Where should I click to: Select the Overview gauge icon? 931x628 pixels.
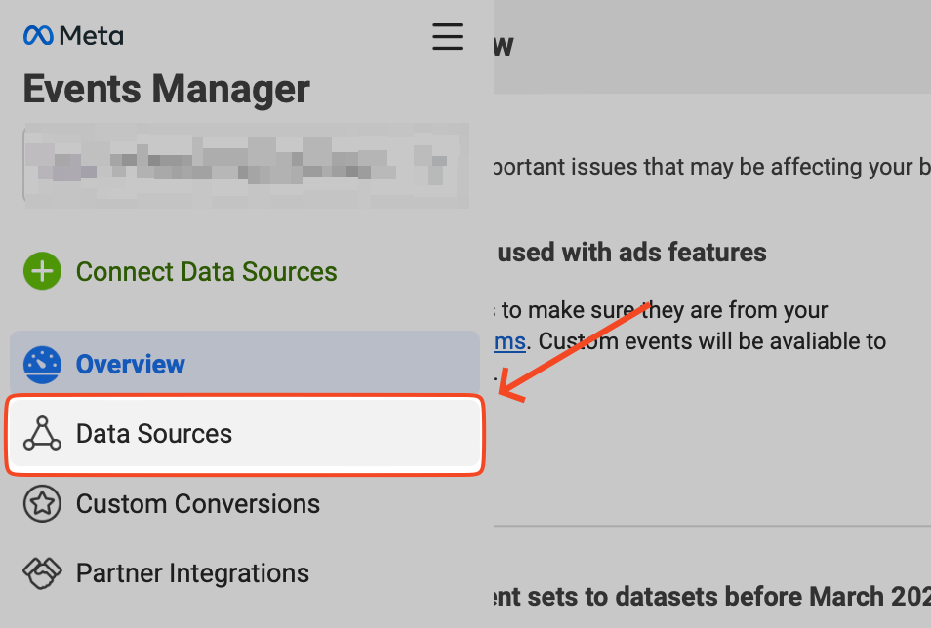pyautogui.click(x=42, y=365)
